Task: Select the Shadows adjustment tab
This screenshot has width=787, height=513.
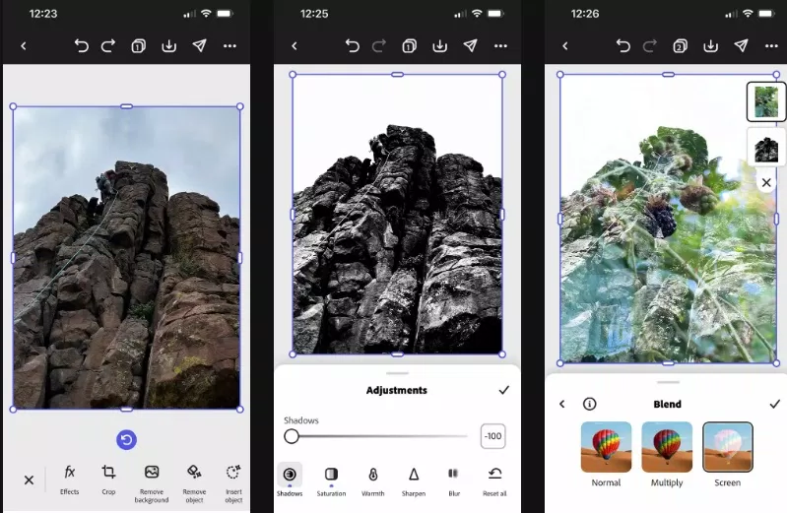Action: coord(290,481)
